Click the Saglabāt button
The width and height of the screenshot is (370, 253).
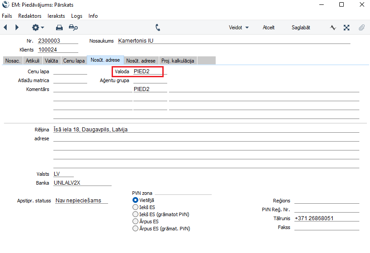[x=301, y=28]
